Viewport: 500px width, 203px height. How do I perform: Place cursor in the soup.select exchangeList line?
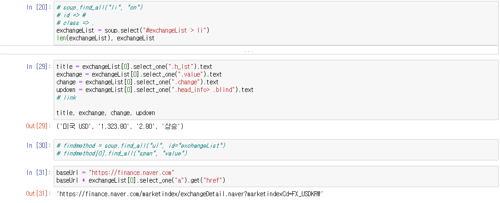coord(133,30)
